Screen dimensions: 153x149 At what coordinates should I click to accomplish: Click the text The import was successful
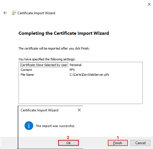point(55,126)
